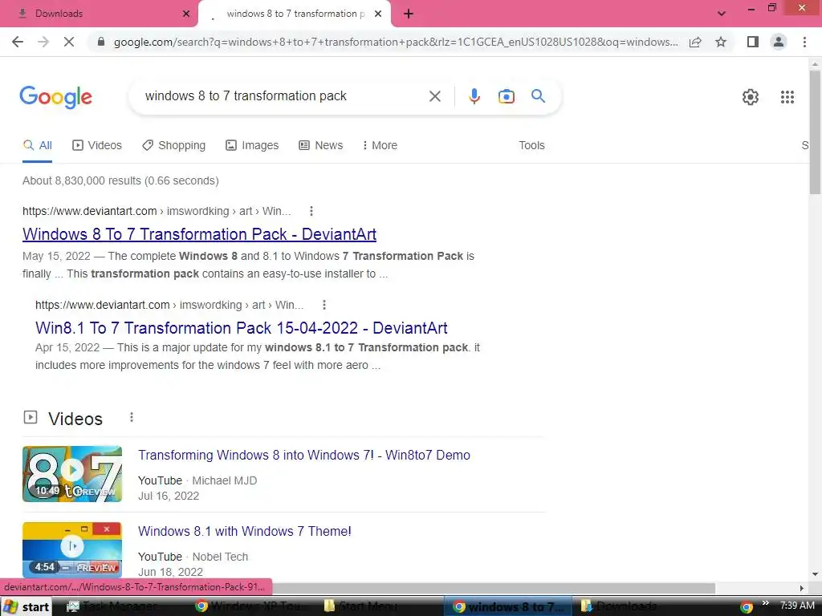
Task: Click the horizontal scrollbar thumb
Action: click(x=493, y=588)
